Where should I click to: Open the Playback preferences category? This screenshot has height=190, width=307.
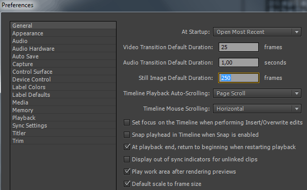[63, 118]
